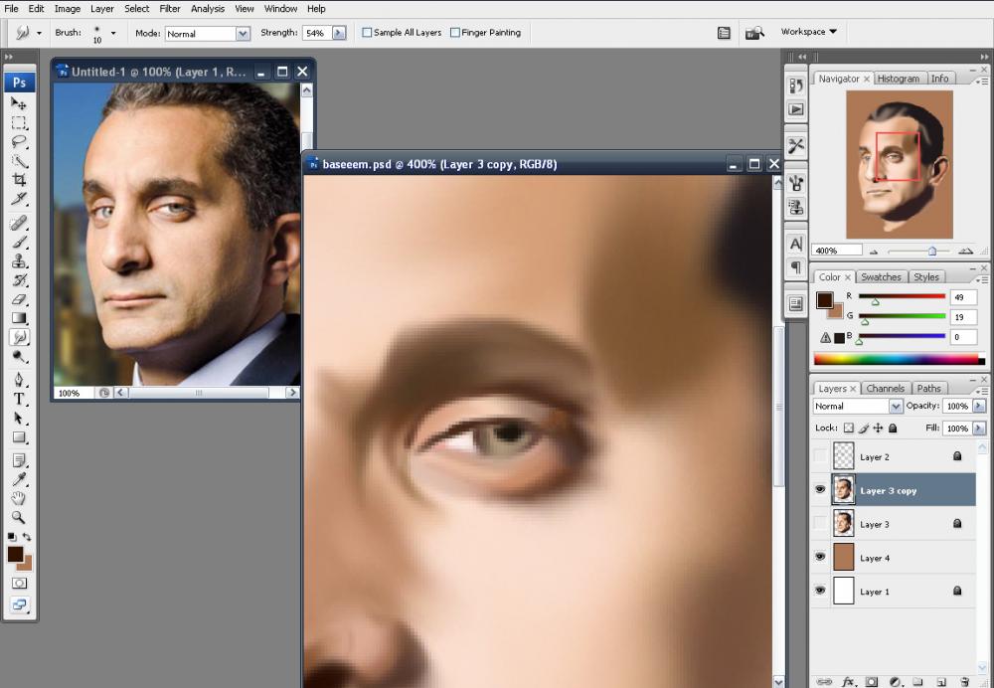The width and height of the screenshot is (994, 688).
Task: Hide Layer 4 using its eye icon
Action: click(x=820, y=557)
